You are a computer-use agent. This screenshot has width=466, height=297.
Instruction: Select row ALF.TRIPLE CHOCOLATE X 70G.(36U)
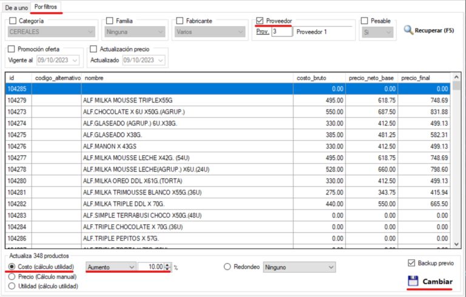(x=228, y=227)
